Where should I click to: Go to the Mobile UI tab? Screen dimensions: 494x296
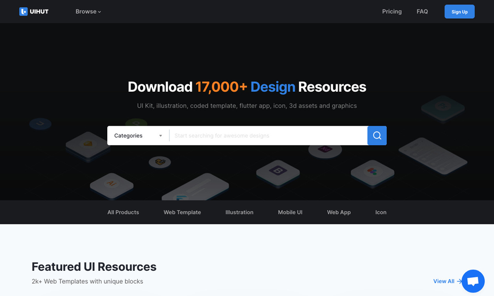point(290,212)
